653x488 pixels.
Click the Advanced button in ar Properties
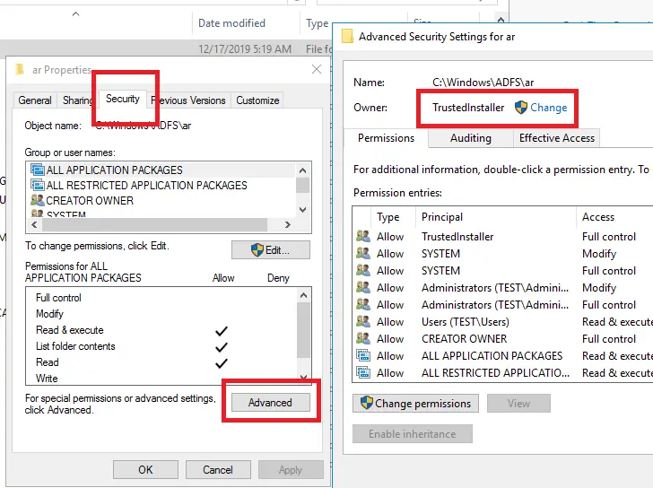tap(270, 403)
